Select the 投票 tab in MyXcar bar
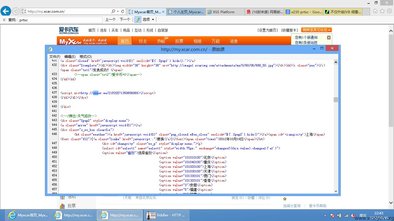This screenshot has width=394, height=221. click(x=179, y=41)
